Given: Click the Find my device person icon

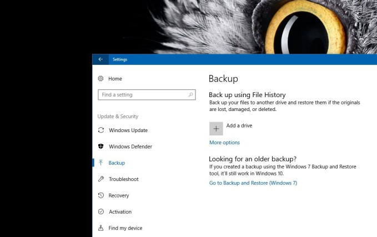Looking at the screenshot, I should 101,228.
